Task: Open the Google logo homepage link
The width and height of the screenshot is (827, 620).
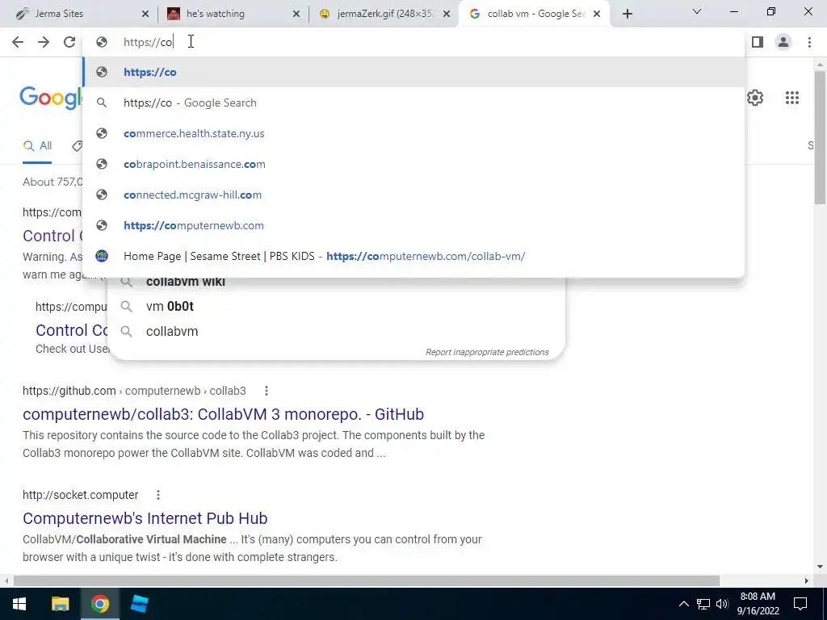Action: click(51, 98)
